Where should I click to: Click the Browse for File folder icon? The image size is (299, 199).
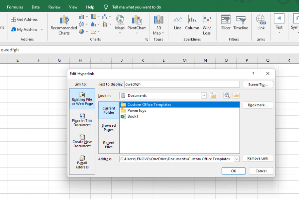(x=236, y=95)
